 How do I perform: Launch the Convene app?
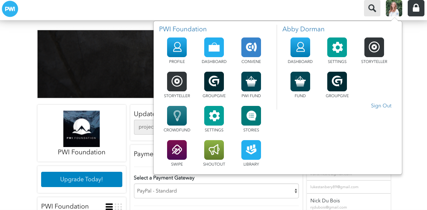point(251,47)
